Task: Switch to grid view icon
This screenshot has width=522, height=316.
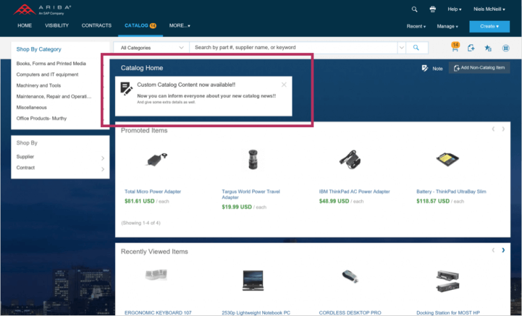Action: point(505,48)
